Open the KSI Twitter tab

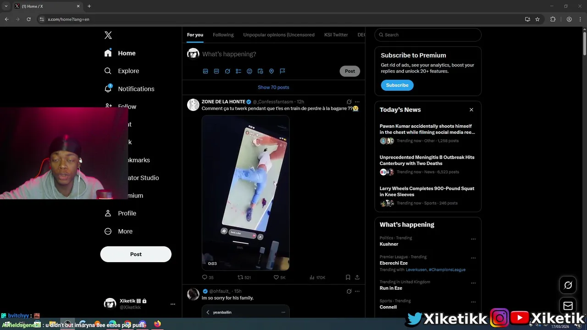(336, 35)
